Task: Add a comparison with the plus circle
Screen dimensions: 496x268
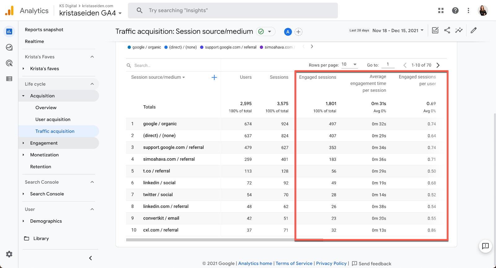Action: coord(298,32)
